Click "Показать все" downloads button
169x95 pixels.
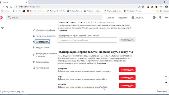[162, 91]
